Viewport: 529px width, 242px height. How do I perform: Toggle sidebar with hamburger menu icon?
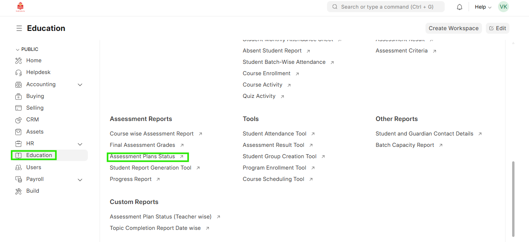click(x=19, y=29)
